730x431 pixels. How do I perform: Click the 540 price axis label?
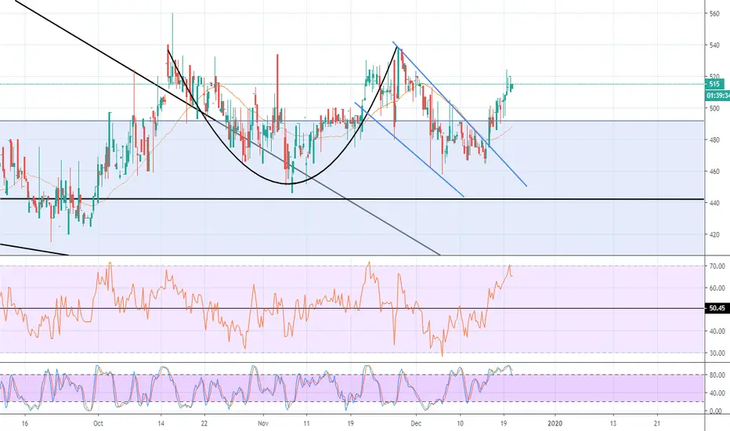[714, 45]
